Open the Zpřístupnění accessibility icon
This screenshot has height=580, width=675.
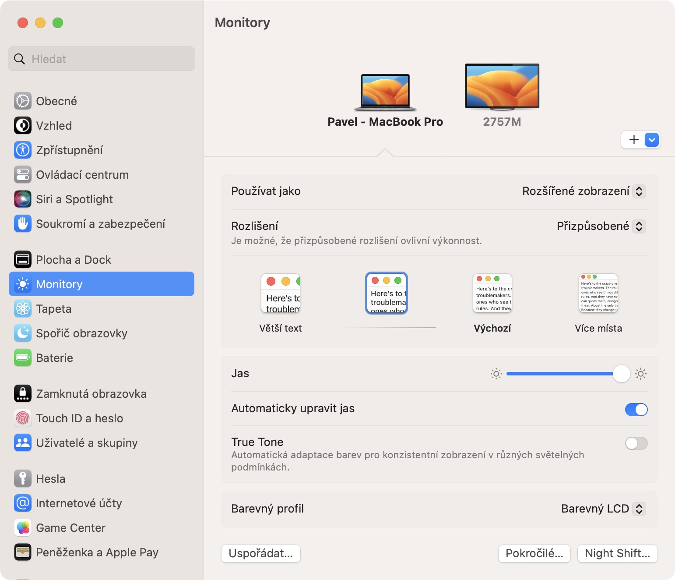point(23,150)
